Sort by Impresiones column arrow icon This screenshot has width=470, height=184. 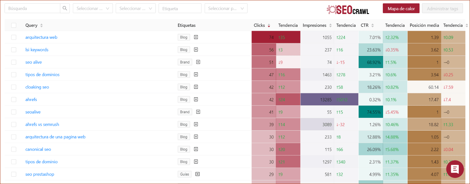[x=330, y=26]
